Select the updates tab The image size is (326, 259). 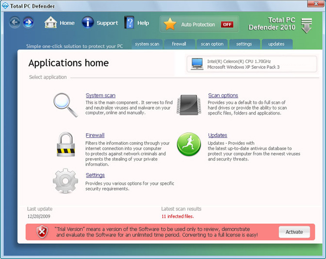(x=277, y=44)
